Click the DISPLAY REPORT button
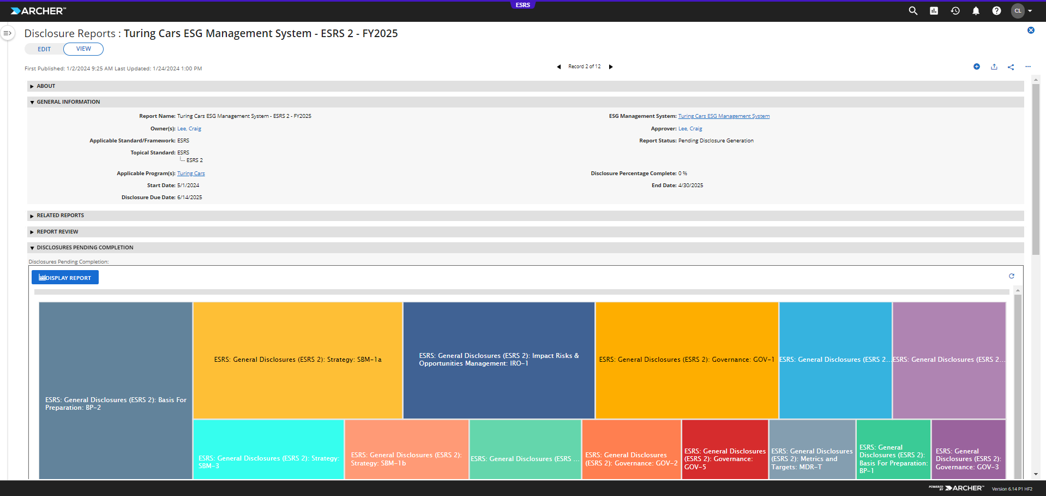Viewport: 1046px width, 496px height. coord(65,277)
